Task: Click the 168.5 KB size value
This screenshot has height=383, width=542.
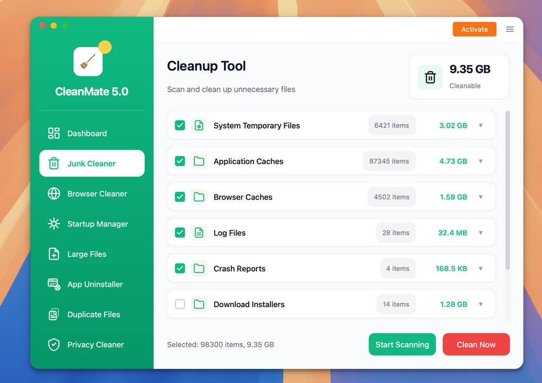Action: (x=451, y=268)
